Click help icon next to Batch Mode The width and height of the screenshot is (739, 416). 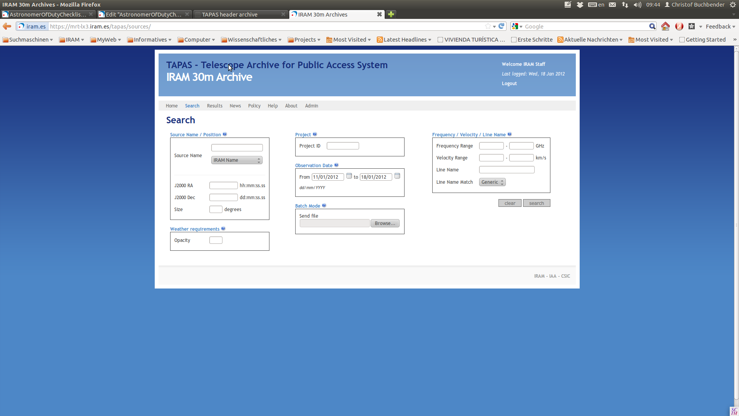(x=324, y=206)
